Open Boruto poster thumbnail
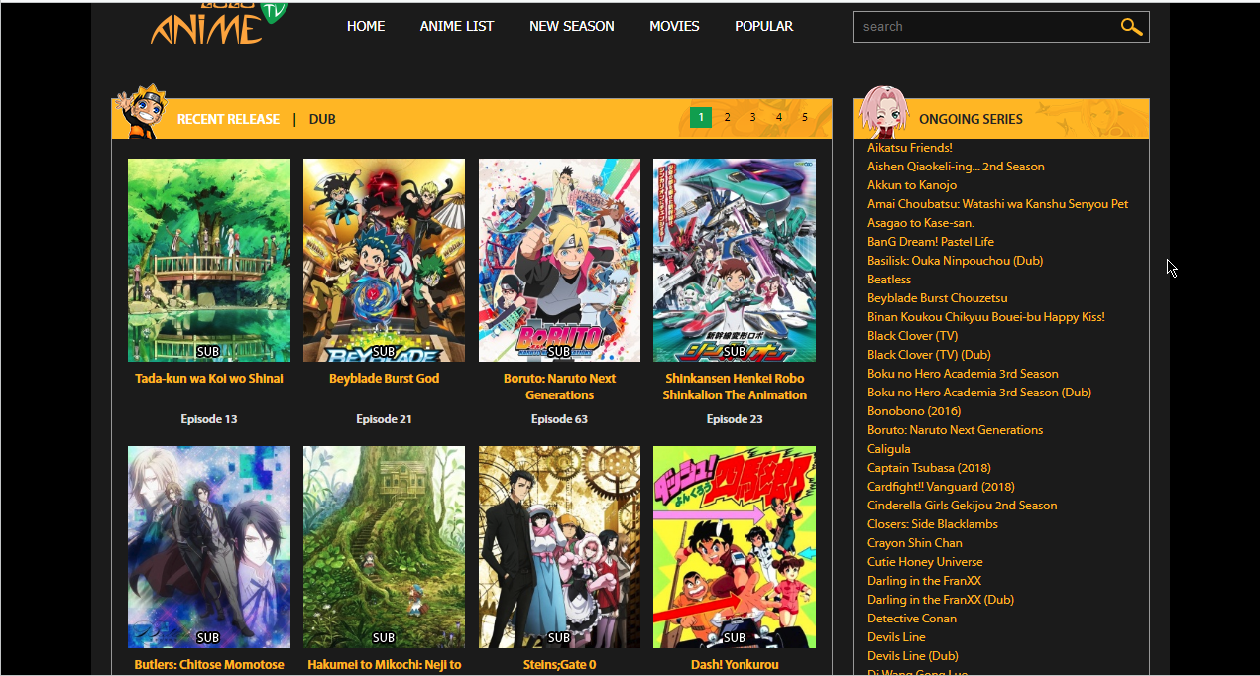 coord(559,260)
